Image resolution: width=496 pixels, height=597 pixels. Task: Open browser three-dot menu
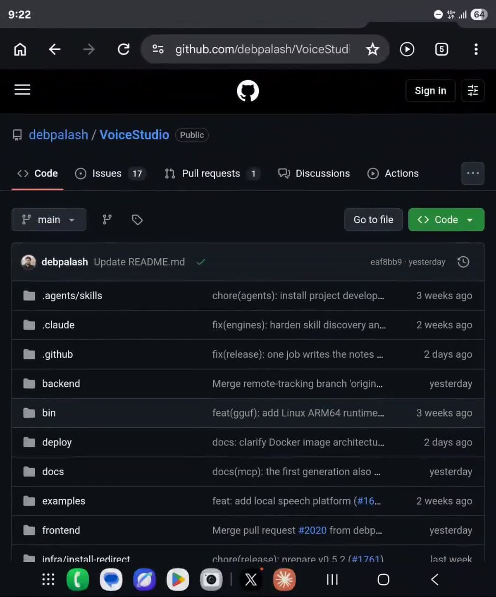click(x=476, y=49)
